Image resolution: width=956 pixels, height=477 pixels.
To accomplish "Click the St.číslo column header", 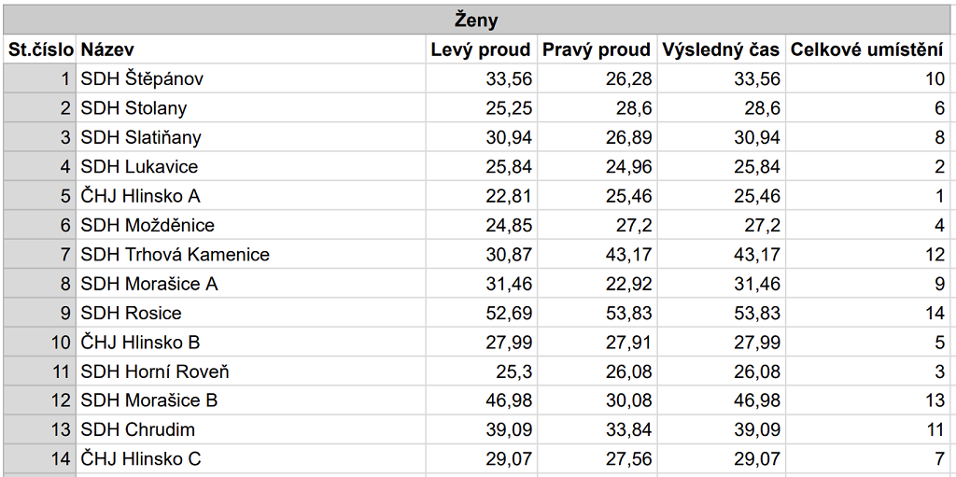I will [40, 50].
